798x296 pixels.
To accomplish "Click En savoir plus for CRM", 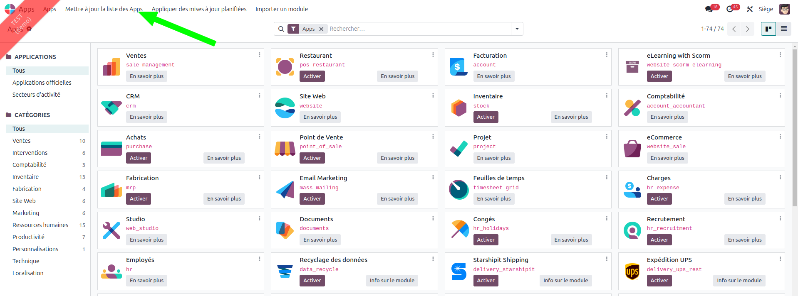I will pyautogui.click(x=146, y=117).
